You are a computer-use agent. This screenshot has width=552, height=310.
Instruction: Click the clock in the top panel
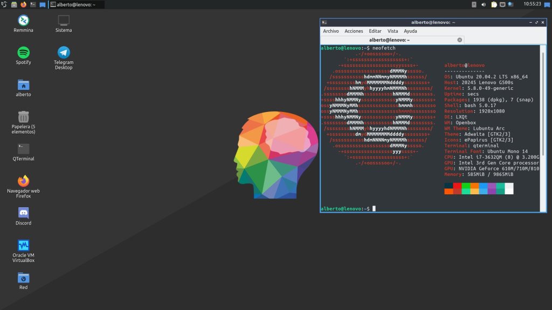(x=532, y=4)
